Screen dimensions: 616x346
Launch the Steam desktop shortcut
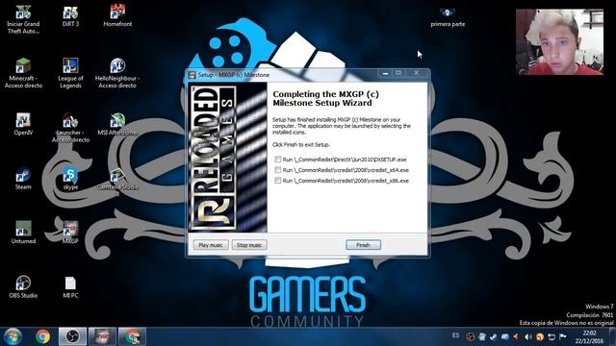[23, 179]
